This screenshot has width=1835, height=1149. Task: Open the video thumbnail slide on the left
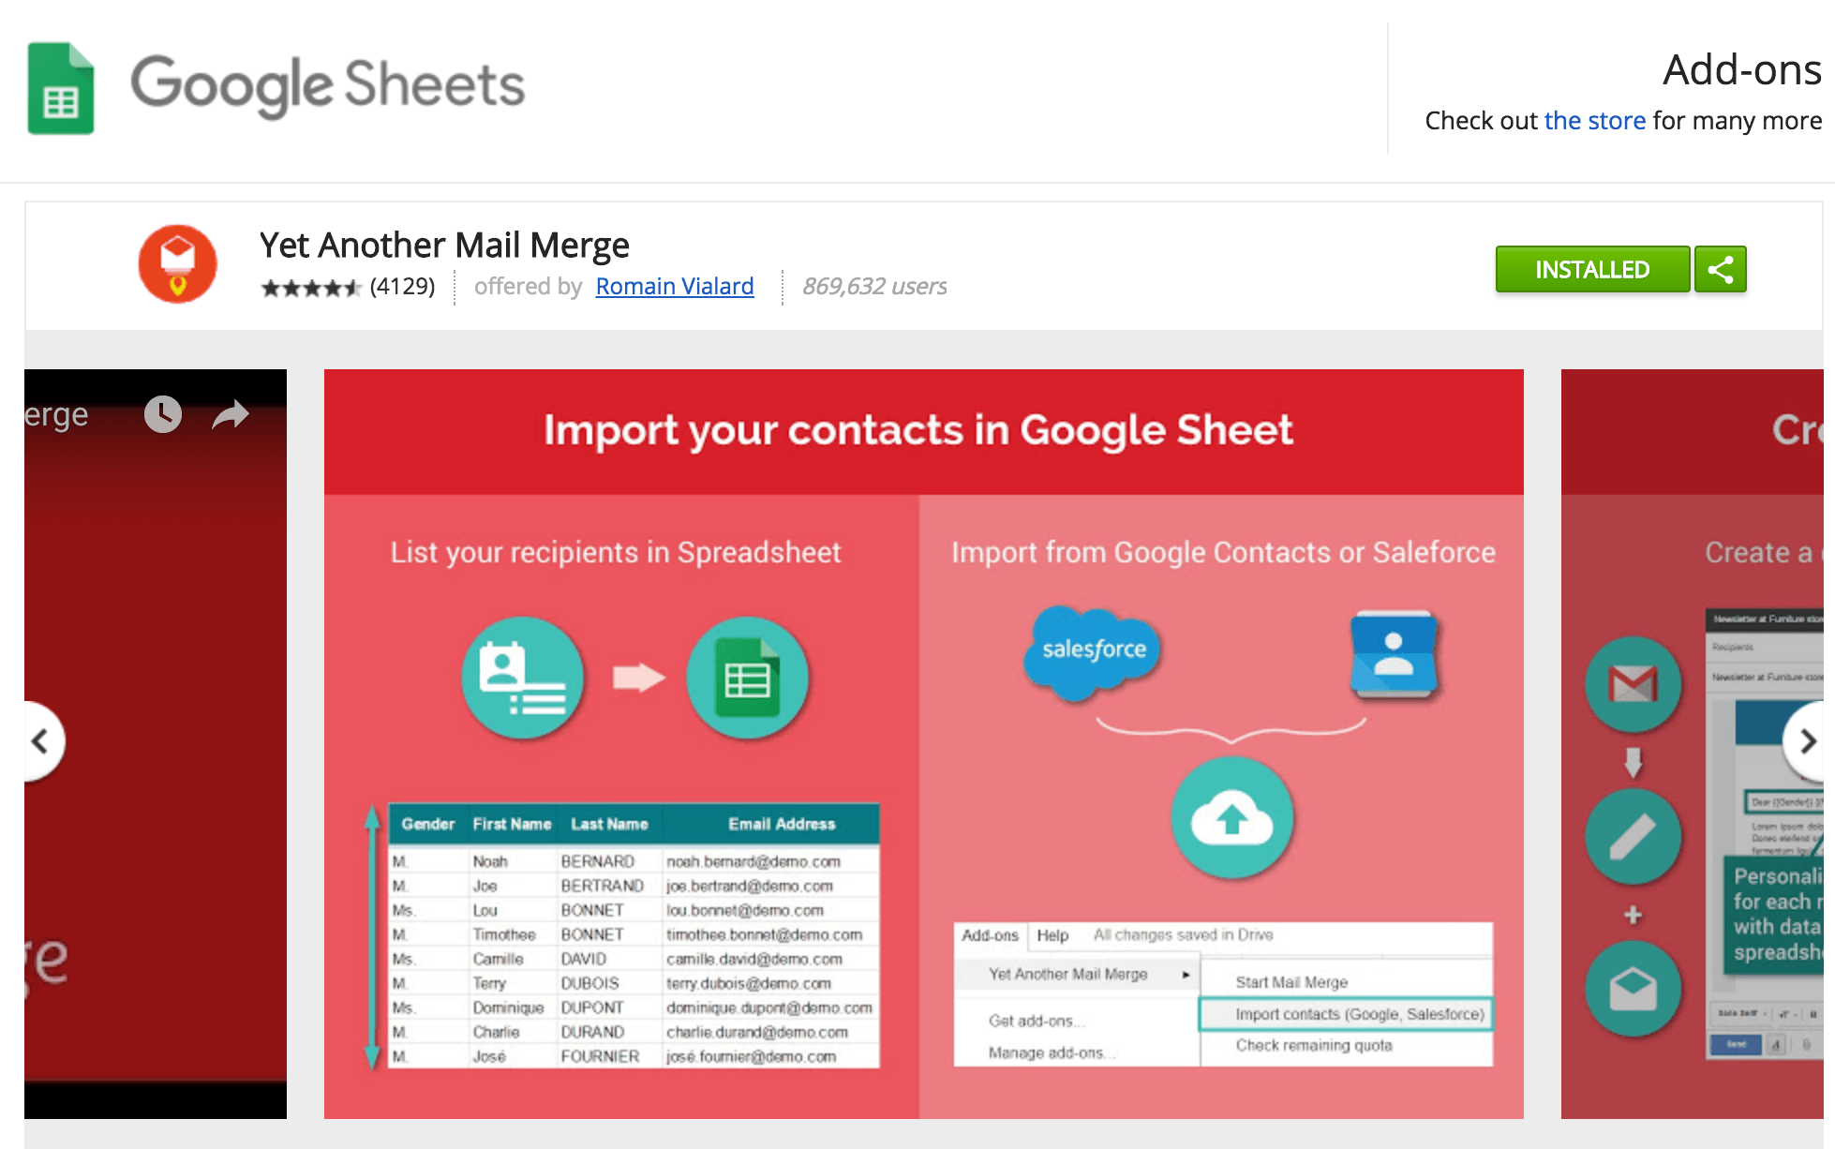point(156,744)
